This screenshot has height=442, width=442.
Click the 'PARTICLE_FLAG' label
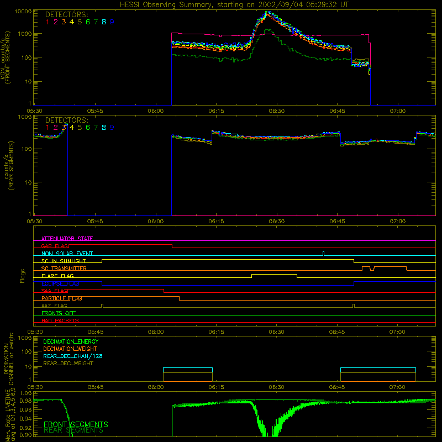62,298
